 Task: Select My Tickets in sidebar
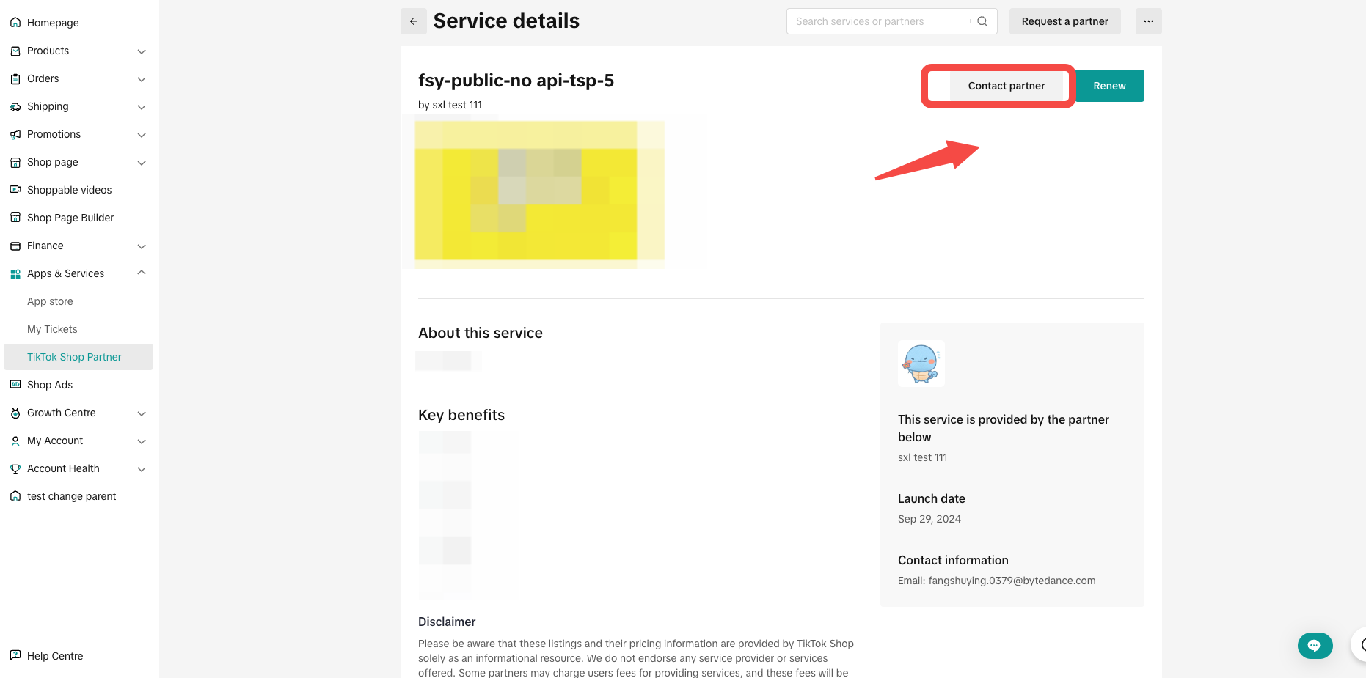(x=52, y=329)
